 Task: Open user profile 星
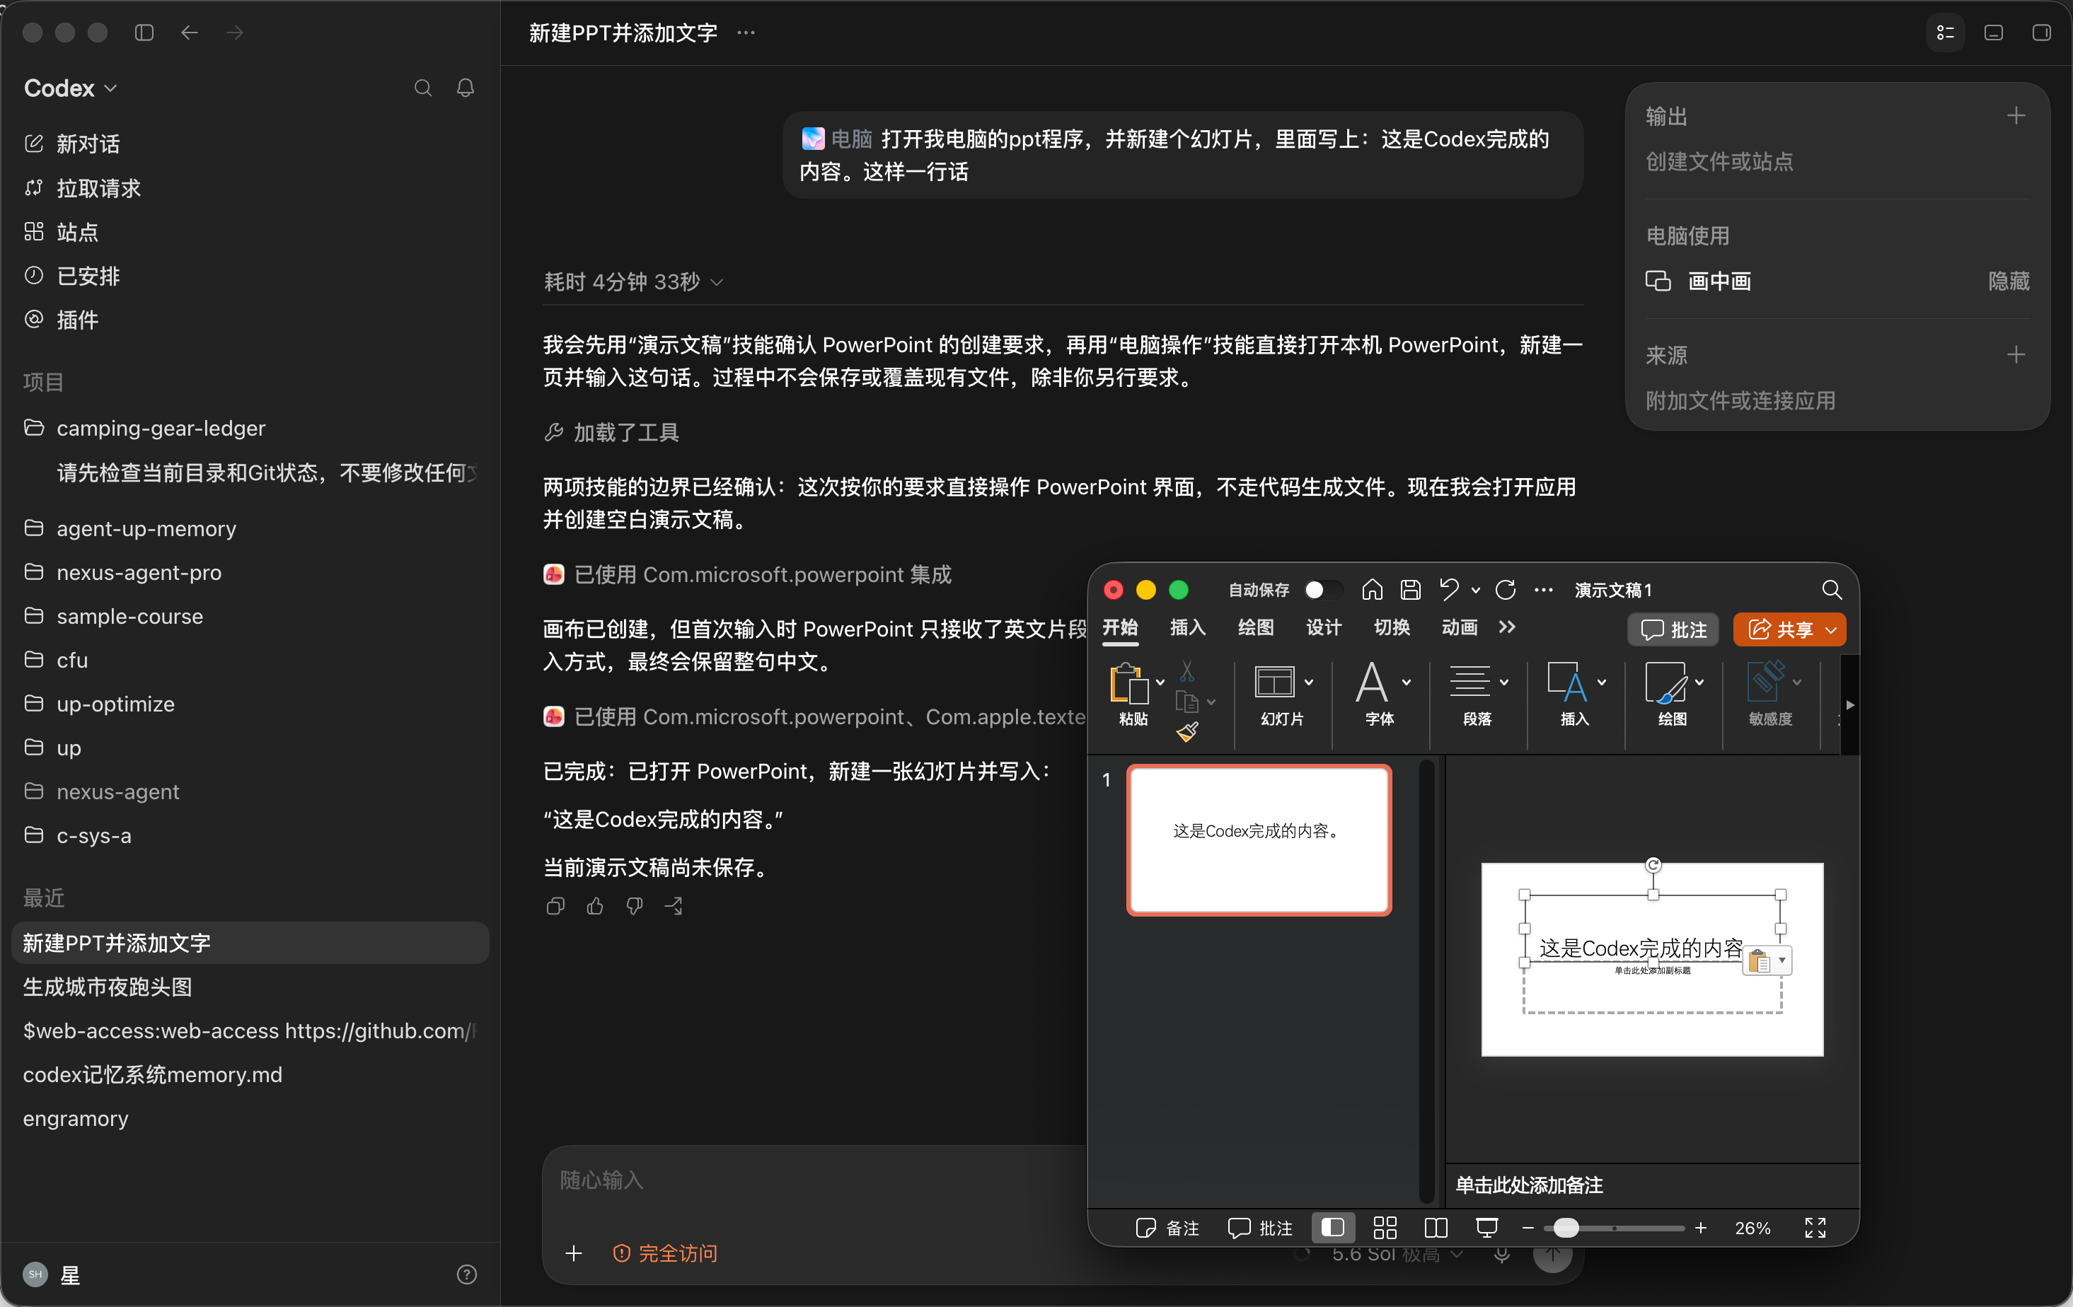(52, 1274)
